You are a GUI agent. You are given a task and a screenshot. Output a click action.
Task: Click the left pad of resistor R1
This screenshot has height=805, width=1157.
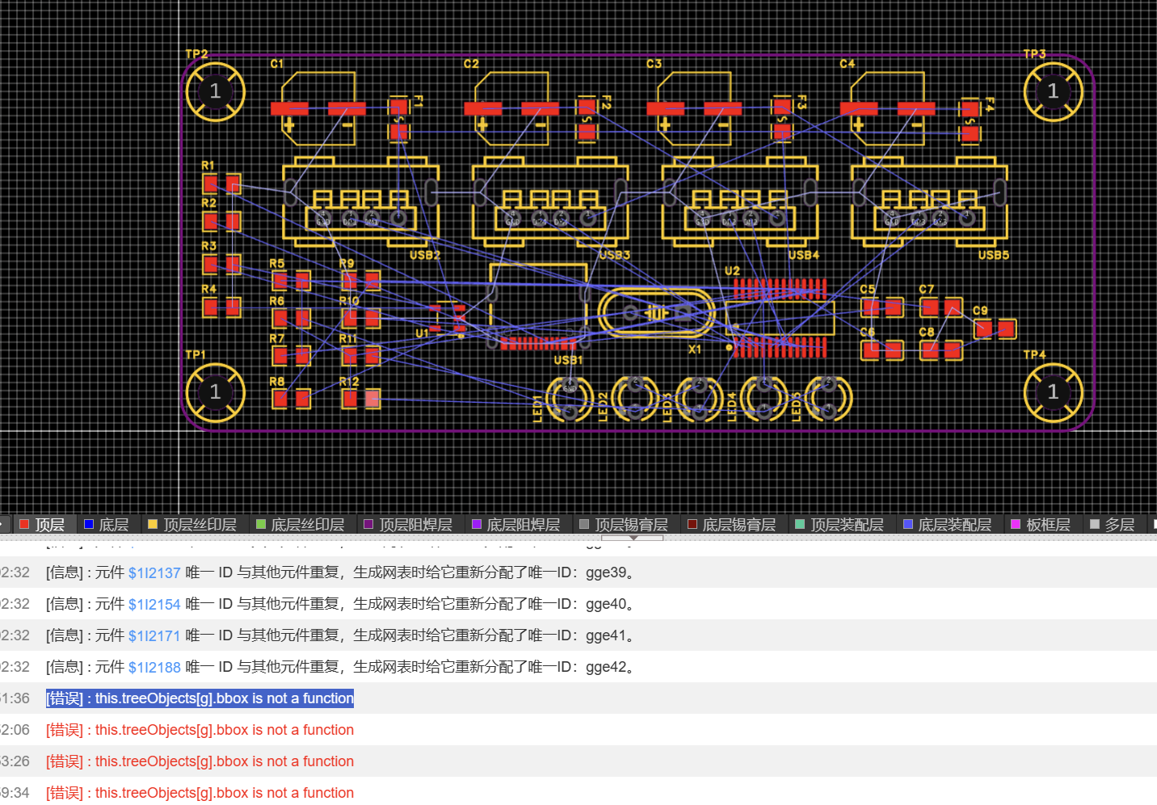(211, 184)
